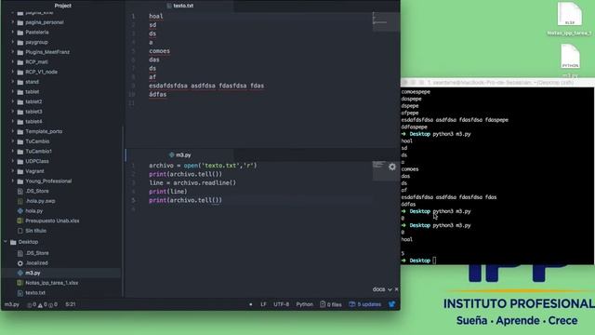Click the 0 files git indicator

[x=331, y=304]
